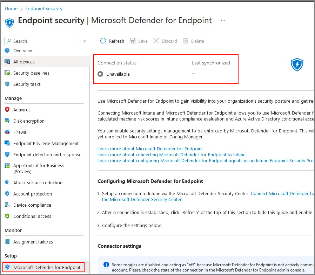This screenshot has width=315, height=275.
Task: Click the Antivirus red shield icon
Action: click(x=7, y=110)
